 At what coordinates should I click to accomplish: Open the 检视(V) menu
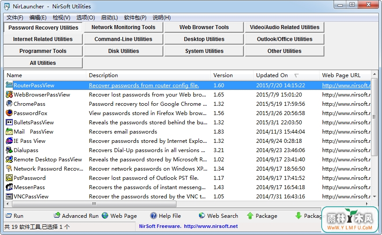(x=62, y=18)
